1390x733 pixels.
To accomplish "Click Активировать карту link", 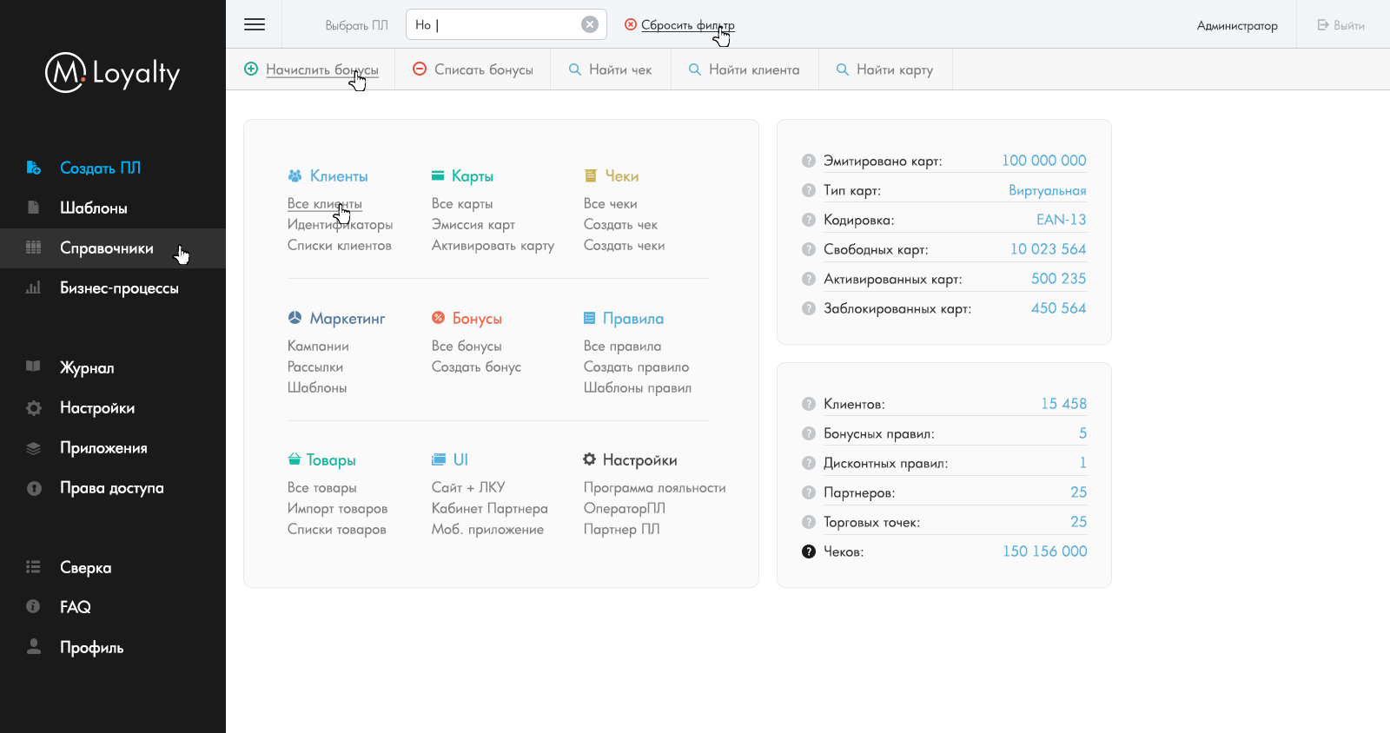I will pyautogui.click(x=493, y=245).
